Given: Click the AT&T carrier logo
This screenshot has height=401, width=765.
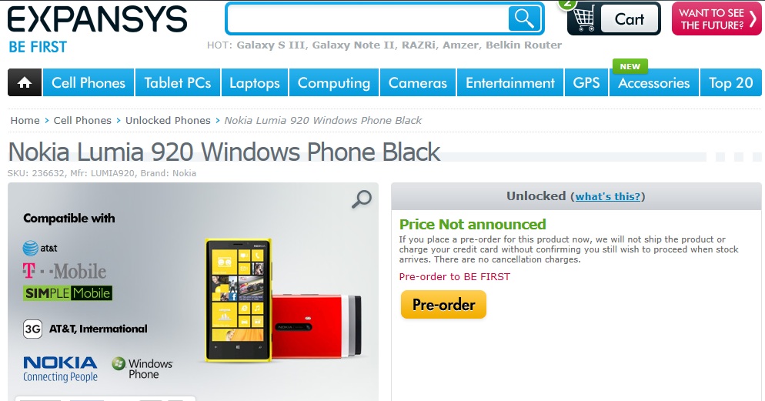Looking at the screenshot, I should [40, 248].
